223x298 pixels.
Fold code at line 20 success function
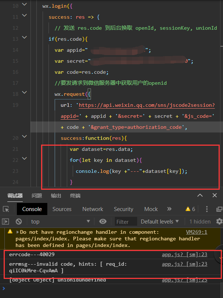tap(25, 137)
